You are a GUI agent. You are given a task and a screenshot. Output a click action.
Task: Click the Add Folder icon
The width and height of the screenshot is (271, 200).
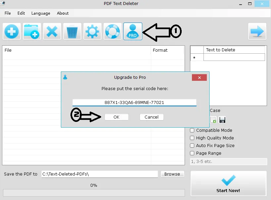coord(32,32)
